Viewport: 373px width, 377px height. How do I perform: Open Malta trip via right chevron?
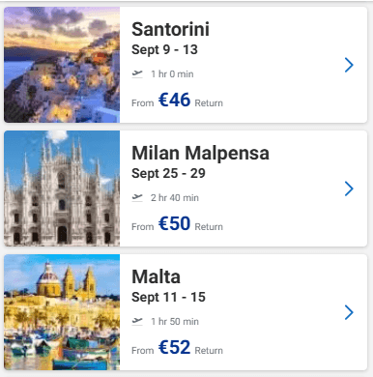(349, 312)
